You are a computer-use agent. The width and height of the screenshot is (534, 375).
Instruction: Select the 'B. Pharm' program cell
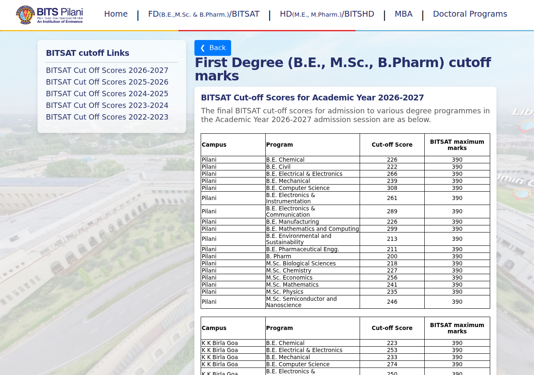tap(312, 256)
